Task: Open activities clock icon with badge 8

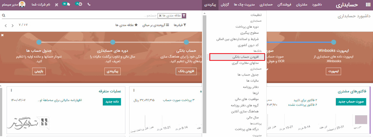Action: coord(80,5)
